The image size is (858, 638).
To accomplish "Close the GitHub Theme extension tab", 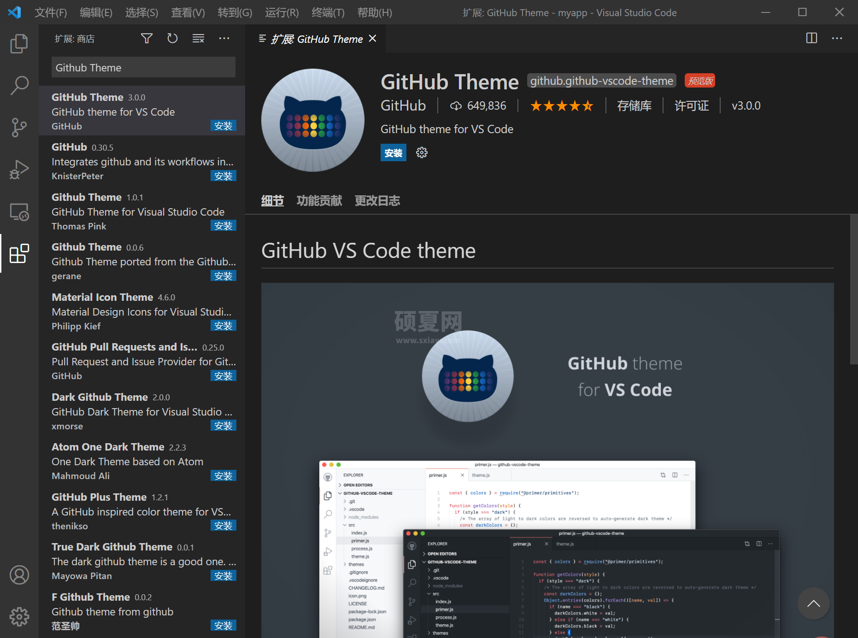I will (373, 39).
